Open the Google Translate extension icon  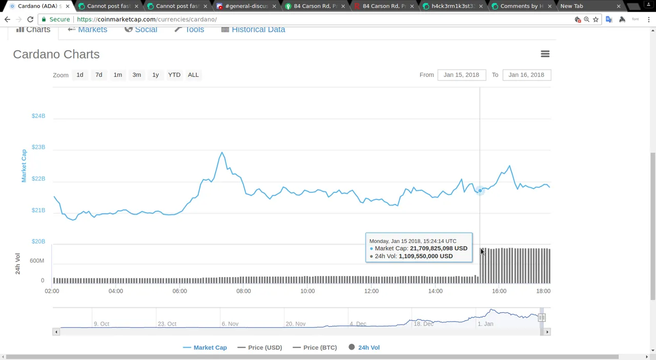pos(609,19)
